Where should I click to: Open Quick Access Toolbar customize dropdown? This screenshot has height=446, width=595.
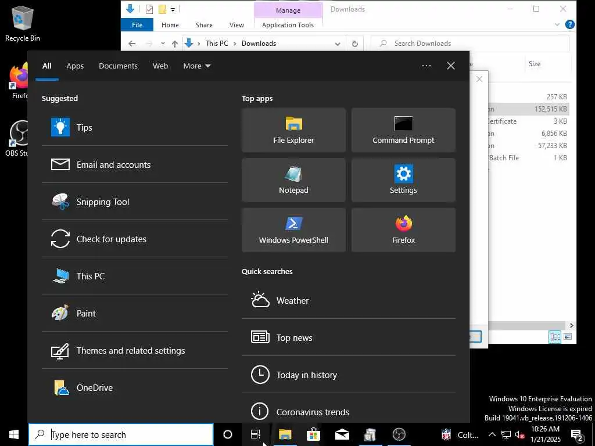coord(173,9)
